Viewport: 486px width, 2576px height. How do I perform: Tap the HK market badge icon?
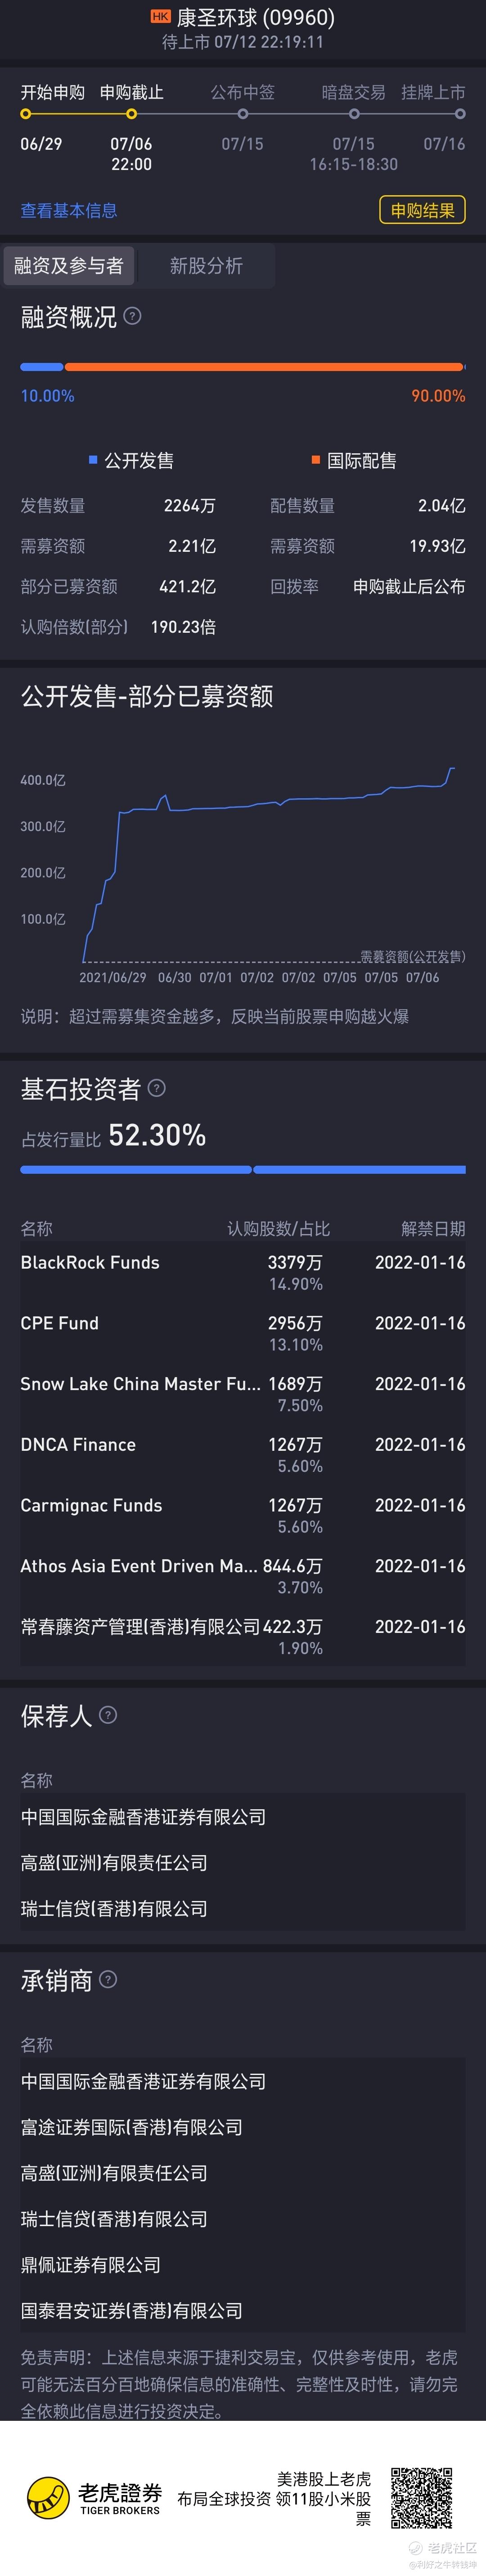[x=160, y=17]
